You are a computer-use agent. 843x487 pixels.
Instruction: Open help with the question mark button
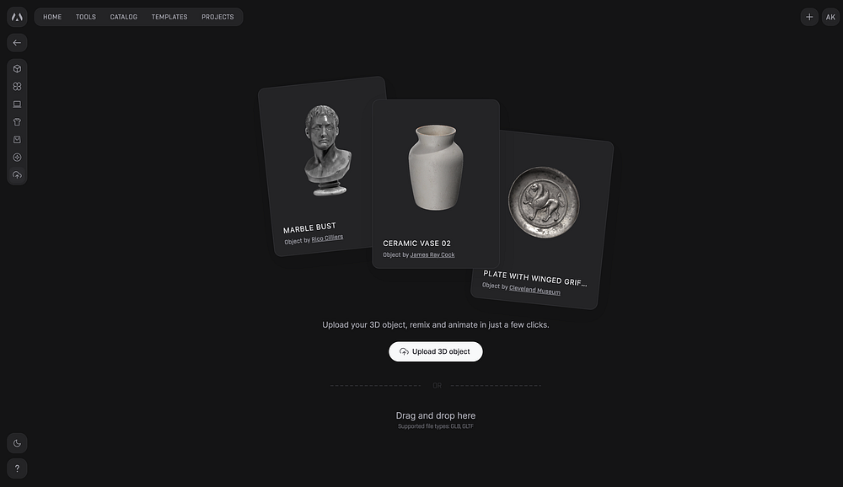pos(17,468)
